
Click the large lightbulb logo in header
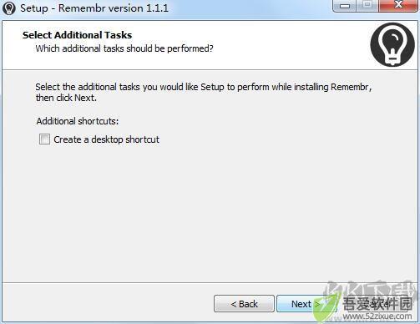392,44
